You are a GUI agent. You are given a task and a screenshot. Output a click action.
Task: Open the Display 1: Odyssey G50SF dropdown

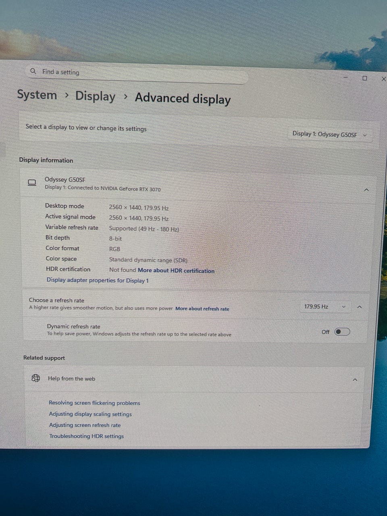coord(329,134)
